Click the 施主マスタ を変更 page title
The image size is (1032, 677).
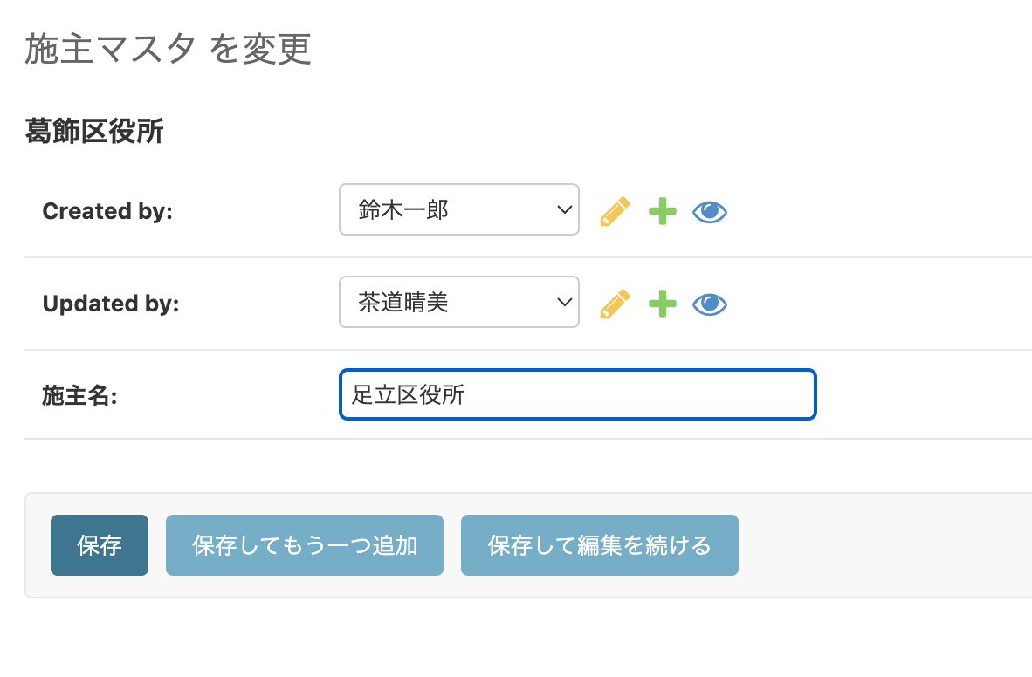168,50
